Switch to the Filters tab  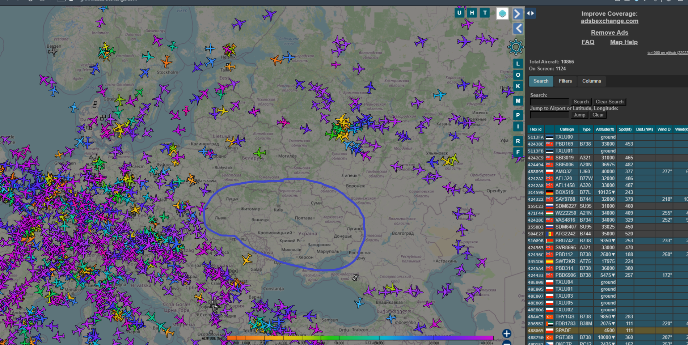pyautogui.click(x=565, y=81)
